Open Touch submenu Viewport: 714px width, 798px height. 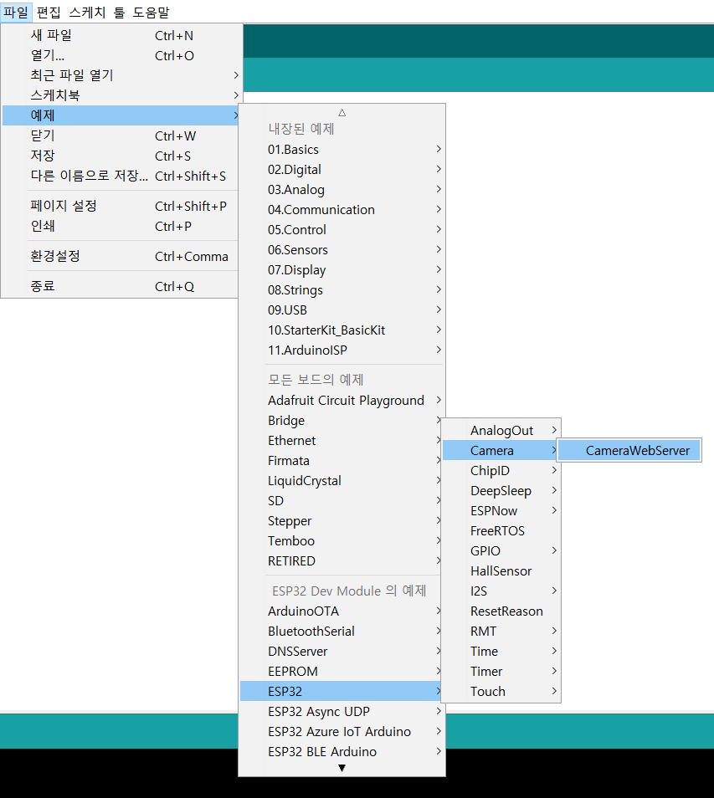(x=501, y=691)
